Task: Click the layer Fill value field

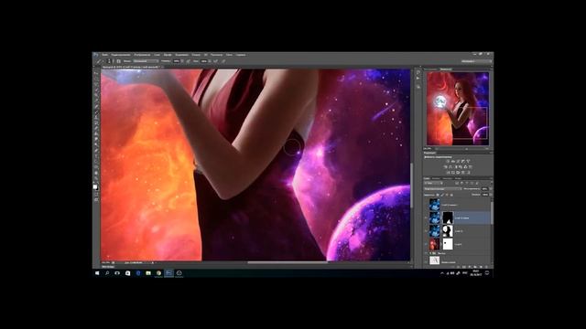Action: coord(484,195)
